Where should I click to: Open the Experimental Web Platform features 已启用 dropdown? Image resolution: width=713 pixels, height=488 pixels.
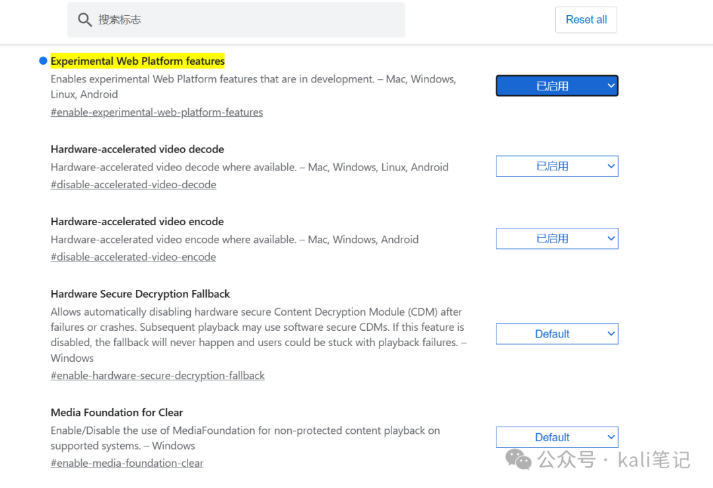pos(557,86)
